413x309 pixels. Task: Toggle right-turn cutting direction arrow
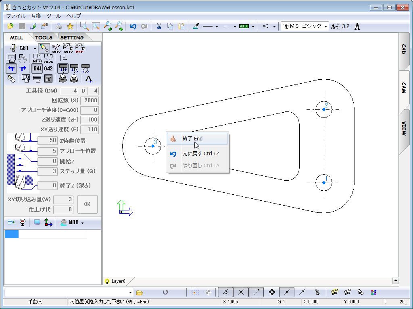(23, 68)
